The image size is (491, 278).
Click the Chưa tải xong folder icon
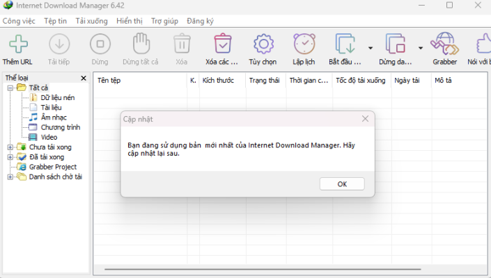[22, 147]
